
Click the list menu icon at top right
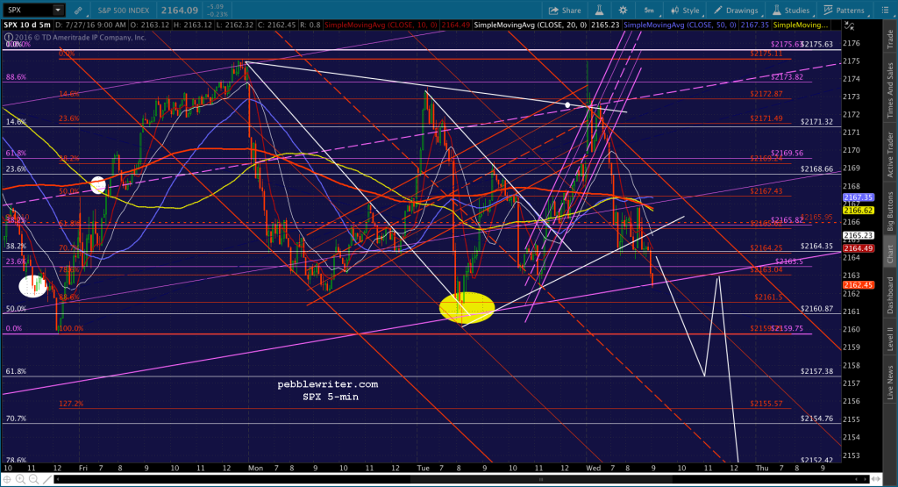[885, 10]
